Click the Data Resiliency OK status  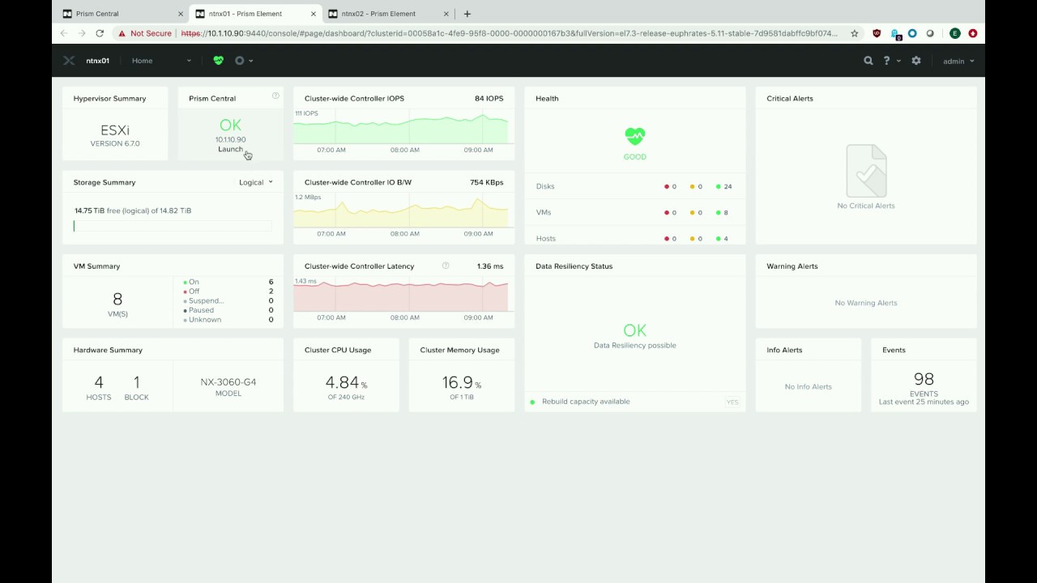pos(635,330)
